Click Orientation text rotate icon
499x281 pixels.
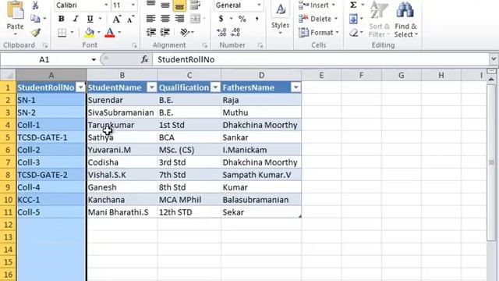185,32
